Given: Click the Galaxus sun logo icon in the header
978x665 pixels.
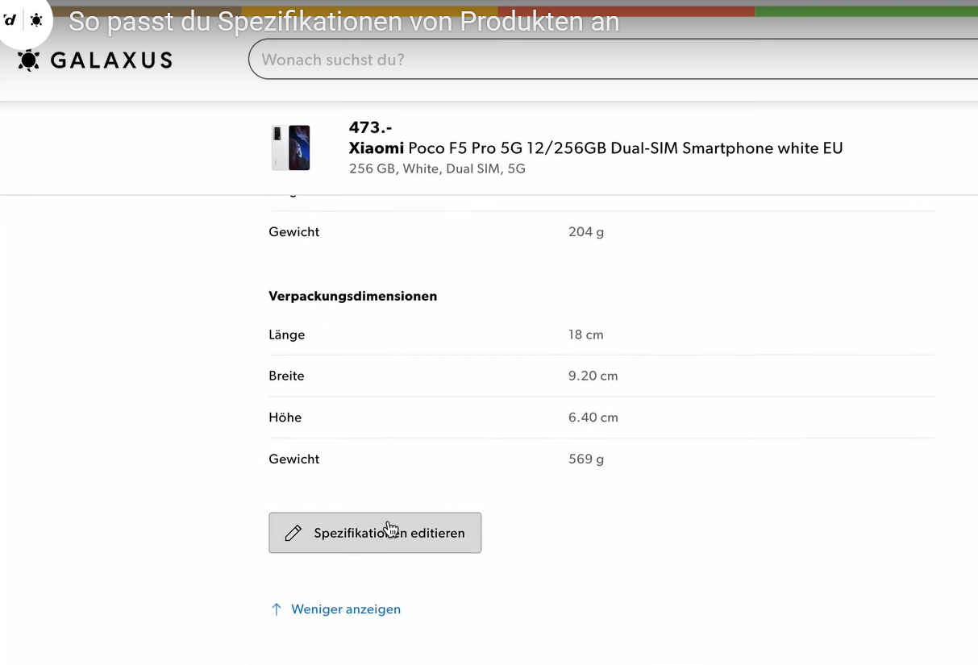Looking at the screenshot, I should pyautogui.click(x=28, y=60).
